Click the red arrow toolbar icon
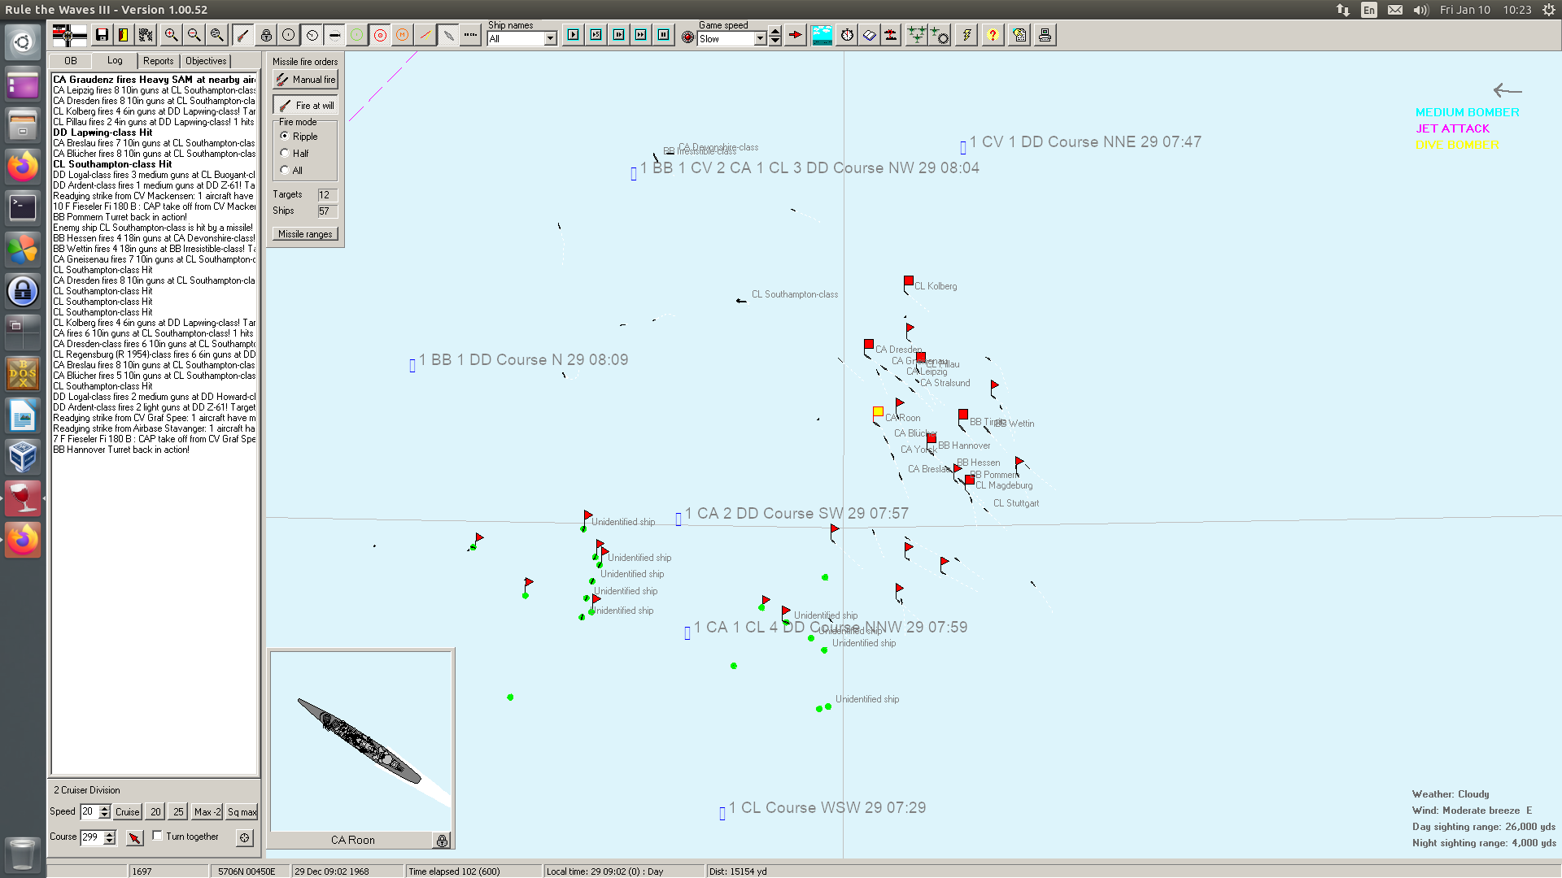1562x878 pixels. point(796,35)
